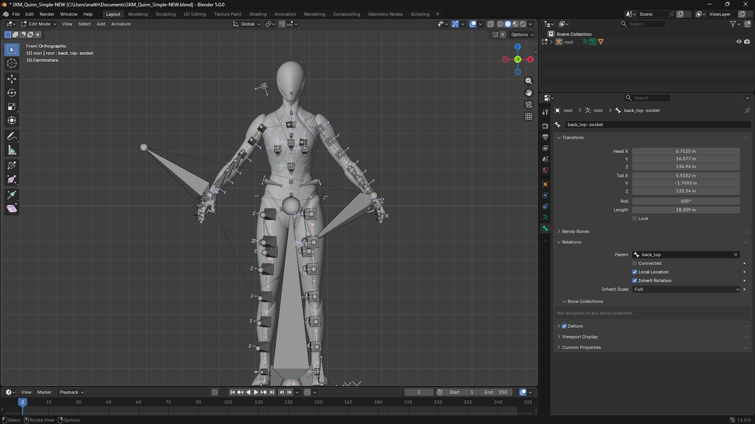Expand the Bendy Bones panel
The image size is (755, 424).
click(576, 231)
